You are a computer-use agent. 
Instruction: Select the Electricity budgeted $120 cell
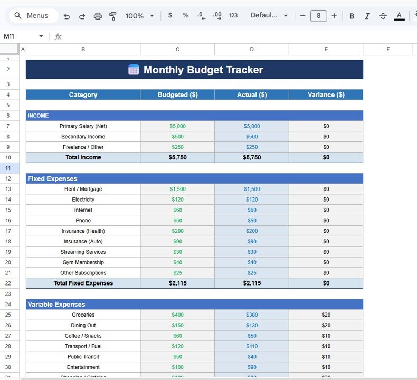[177, 199]
